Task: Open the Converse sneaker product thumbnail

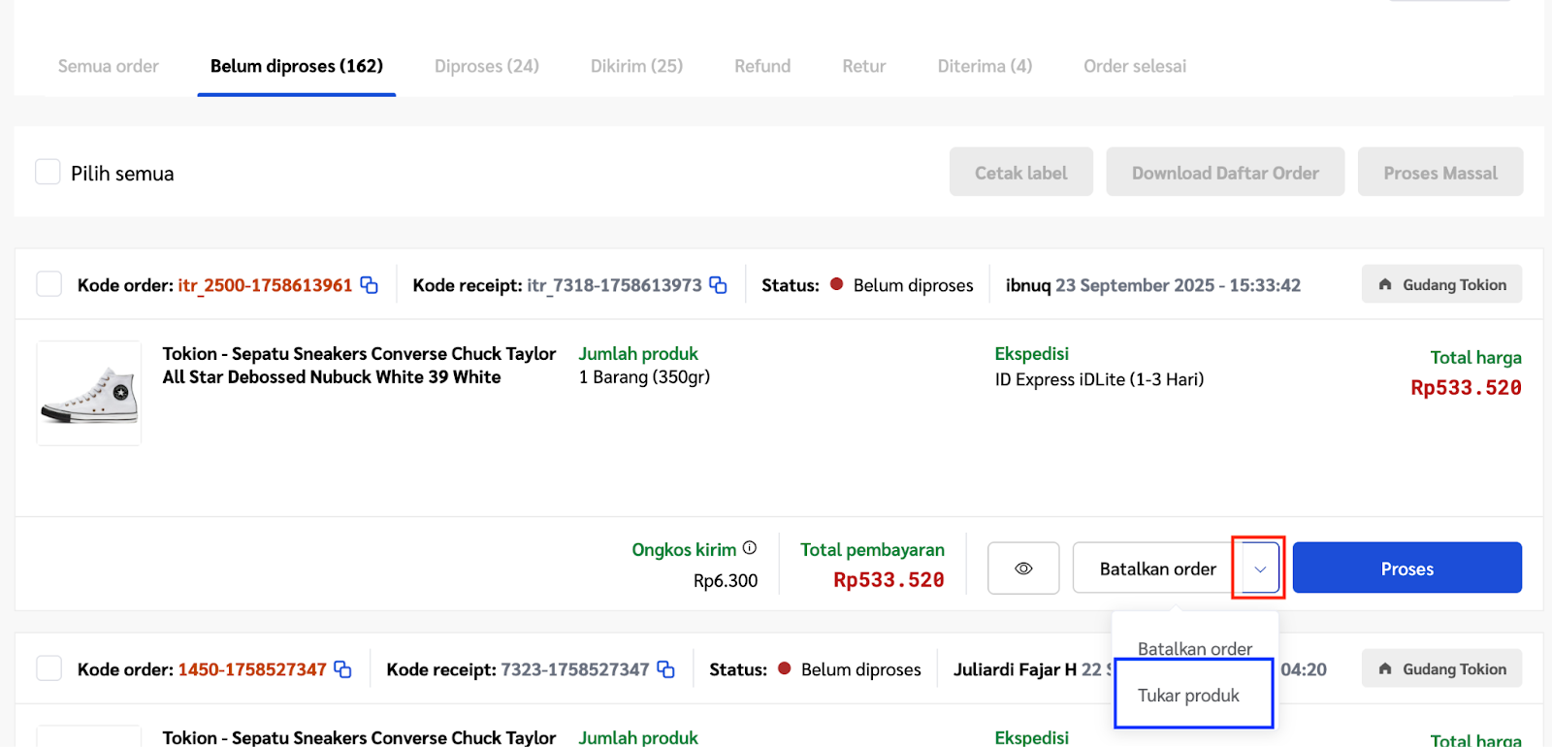Action: (x=89, y=393)
